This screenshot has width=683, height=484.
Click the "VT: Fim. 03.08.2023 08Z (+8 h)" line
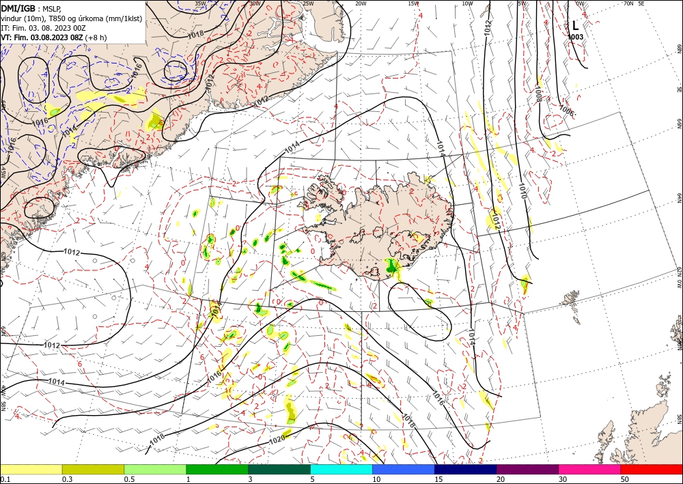[x=54, y=38]
